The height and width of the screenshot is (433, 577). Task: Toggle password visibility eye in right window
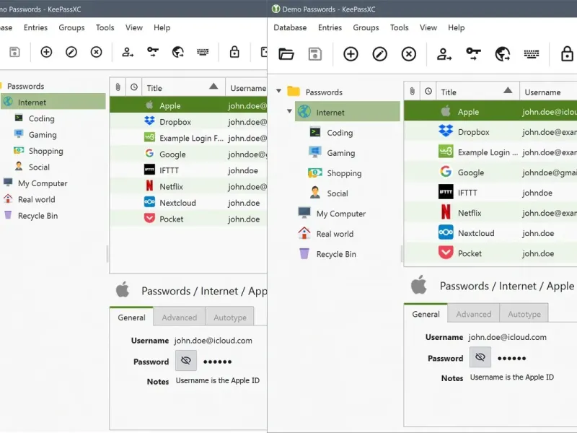(480, 357)
